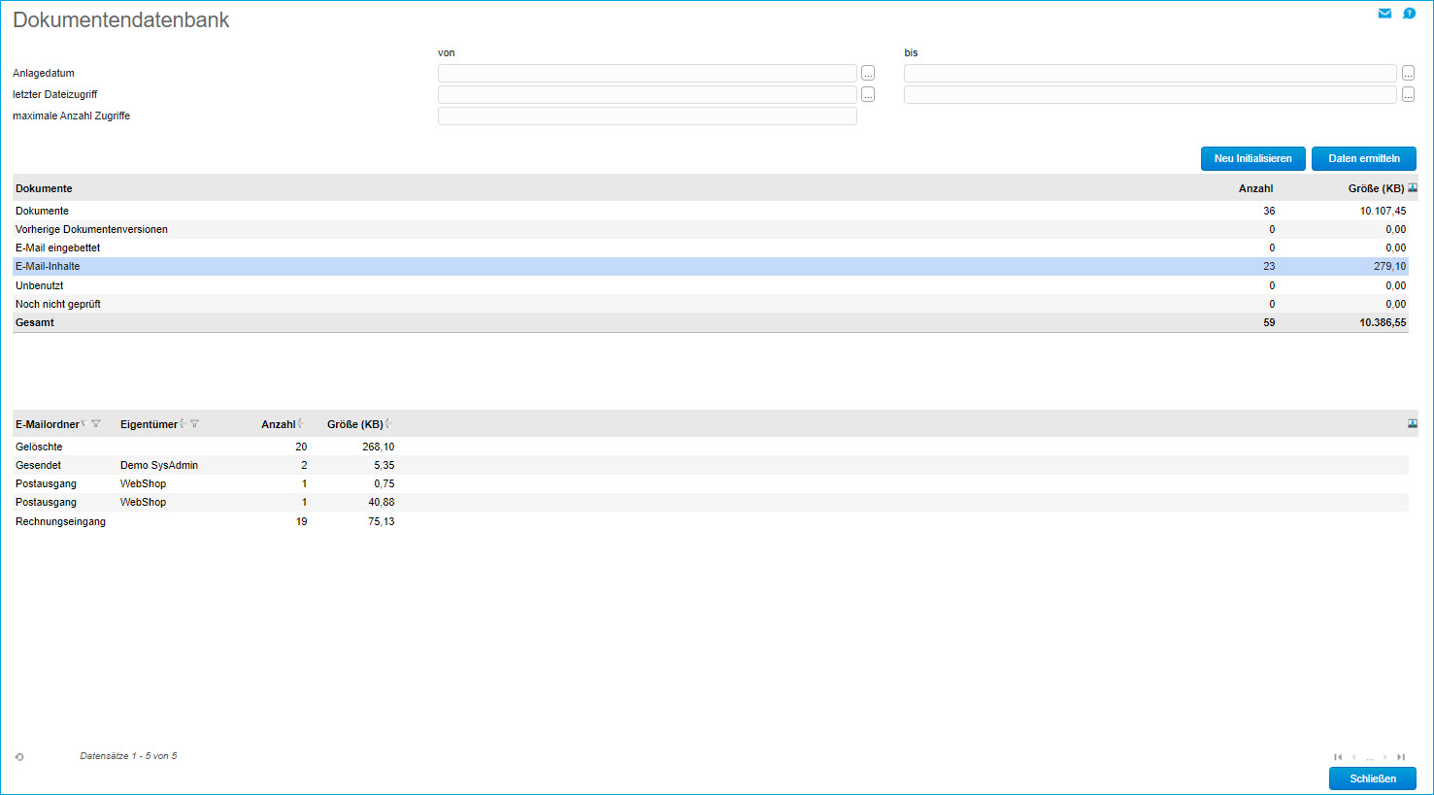The width and height of the screenshot is (1434, 795).
Task: Select the Gelöschte mail folder row
Action: point(710,447)
